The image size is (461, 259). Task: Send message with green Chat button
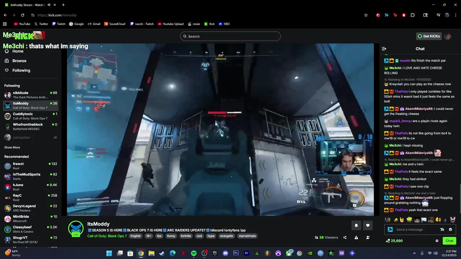point(449,241)
